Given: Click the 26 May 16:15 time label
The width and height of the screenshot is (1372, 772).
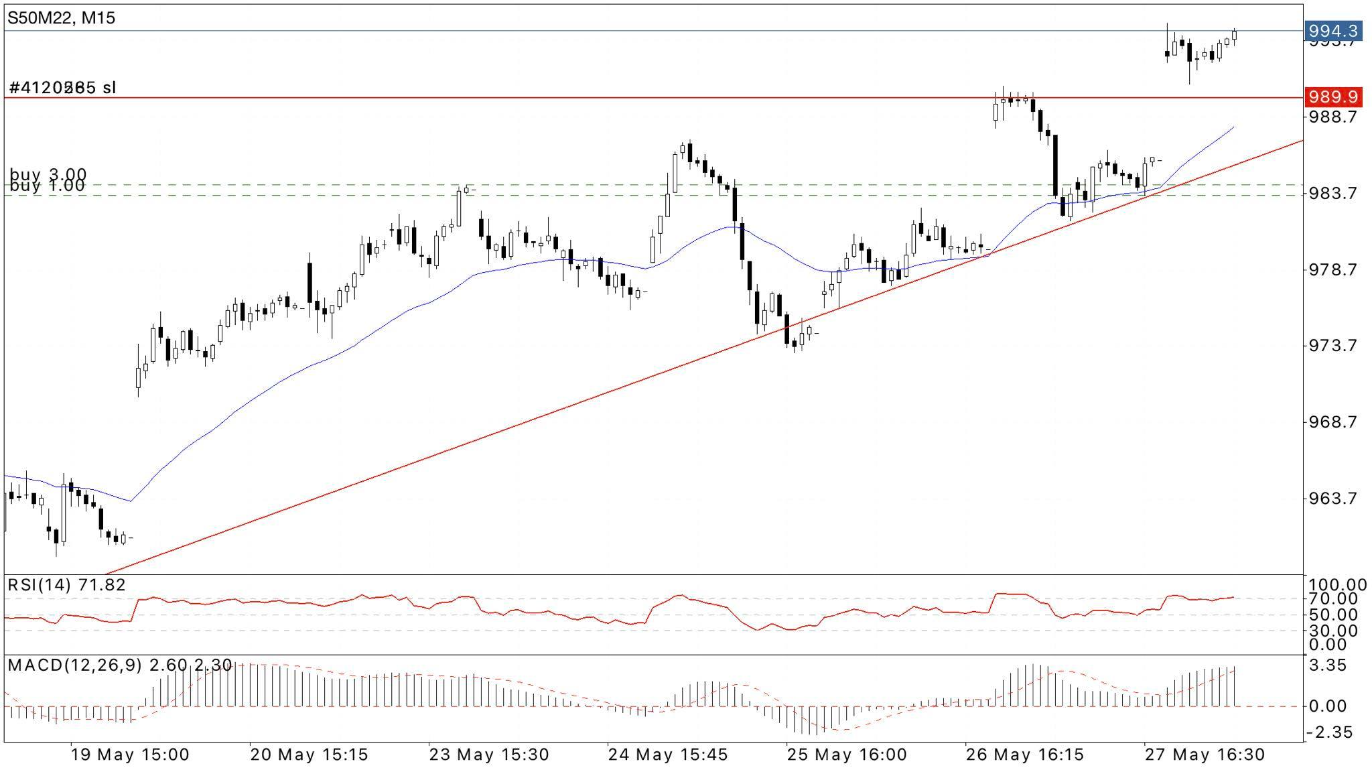Looking at the screenshot, I should coord(1025,755).
